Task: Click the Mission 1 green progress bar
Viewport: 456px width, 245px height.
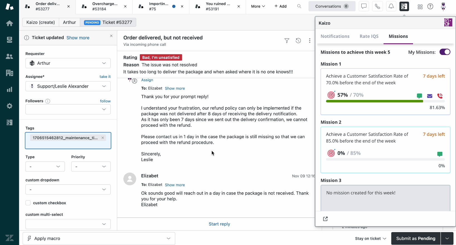Action: click(375, 101)
